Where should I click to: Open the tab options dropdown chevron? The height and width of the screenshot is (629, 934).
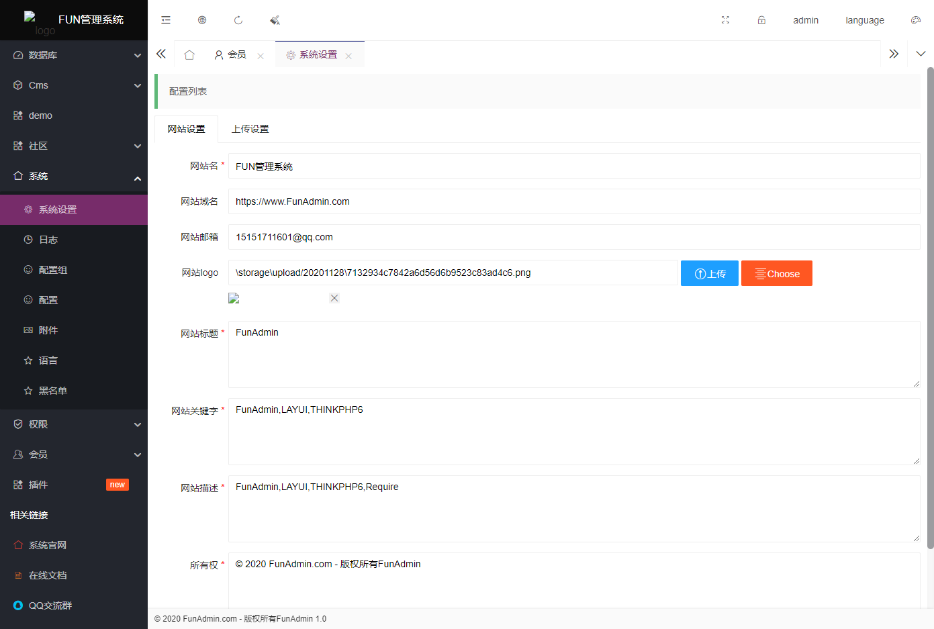click(921, 54)
